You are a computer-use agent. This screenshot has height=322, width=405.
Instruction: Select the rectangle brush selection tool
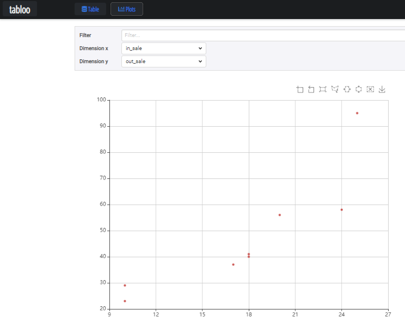323,89
